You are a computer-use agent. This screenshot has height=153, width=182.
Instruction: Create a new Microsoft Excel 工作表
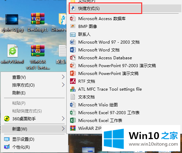pos(100,120)
